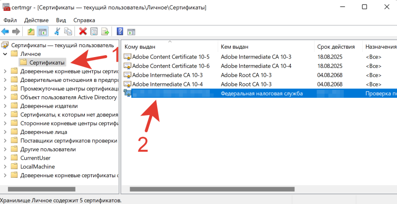Select Доверенные издатели in tree
397x204 pixels.
click(45, 106)
